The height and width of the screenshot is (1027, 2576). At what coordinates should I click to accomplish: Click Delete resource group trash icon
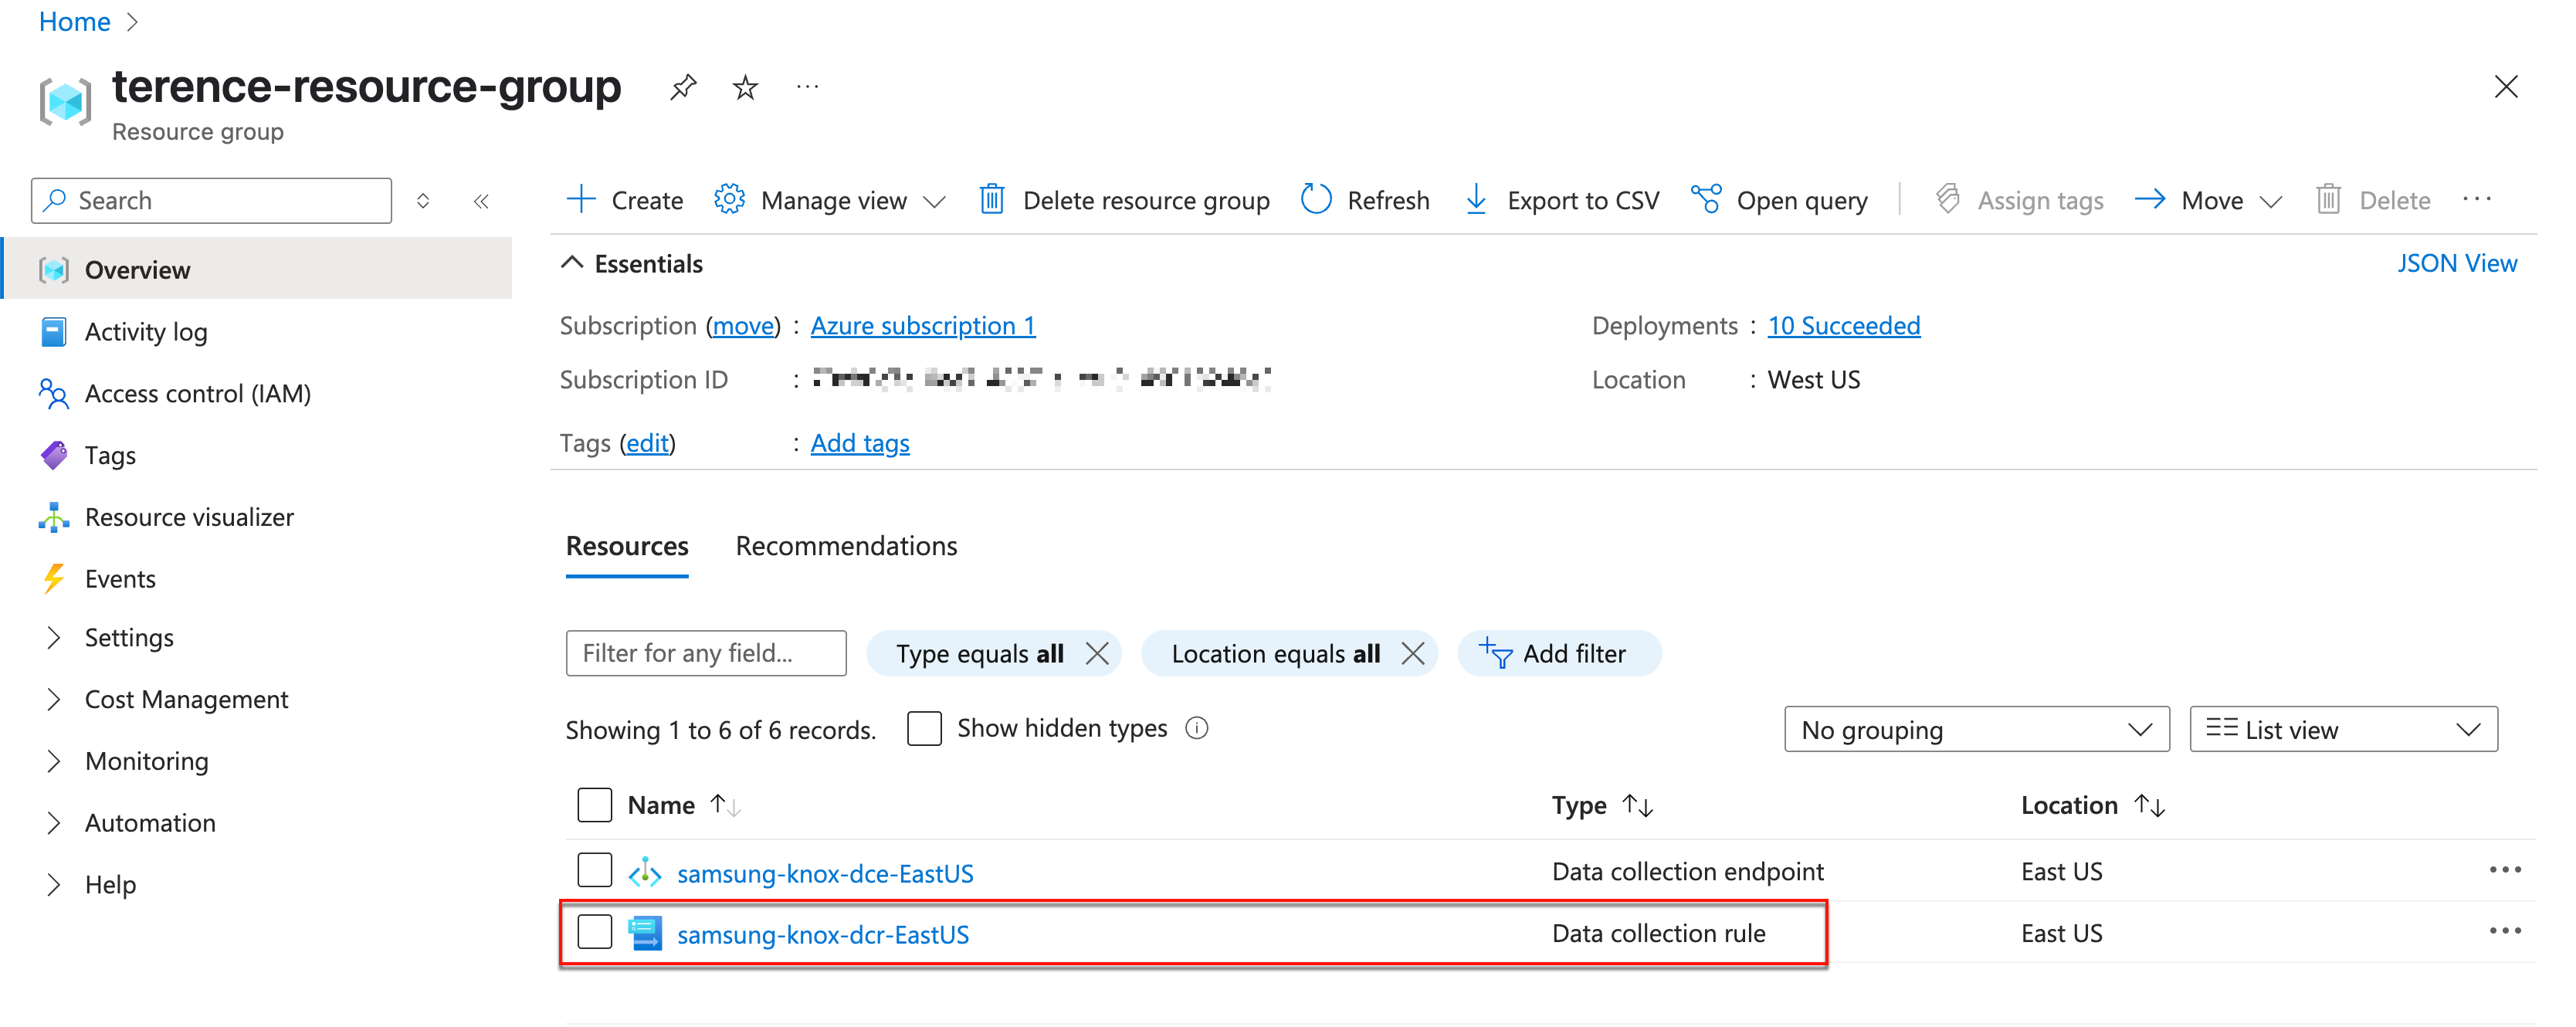point(991,200)
